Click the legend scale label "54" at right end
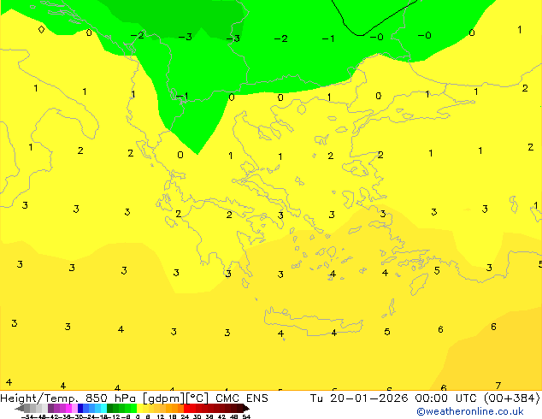 [246, 416]
